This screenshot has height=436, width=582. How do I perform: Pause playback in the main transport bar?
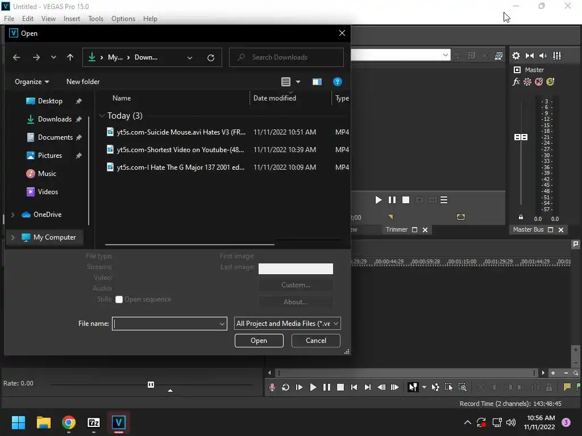tap(327, 387)
